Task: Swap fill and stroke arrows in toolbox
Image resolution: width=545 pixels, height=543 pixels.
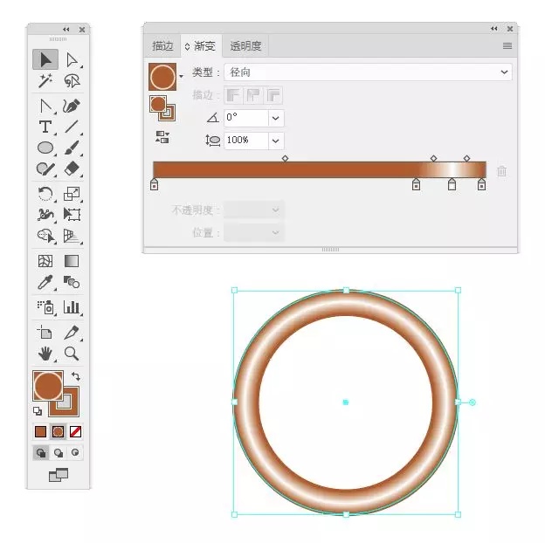Action: coord(75,376)
